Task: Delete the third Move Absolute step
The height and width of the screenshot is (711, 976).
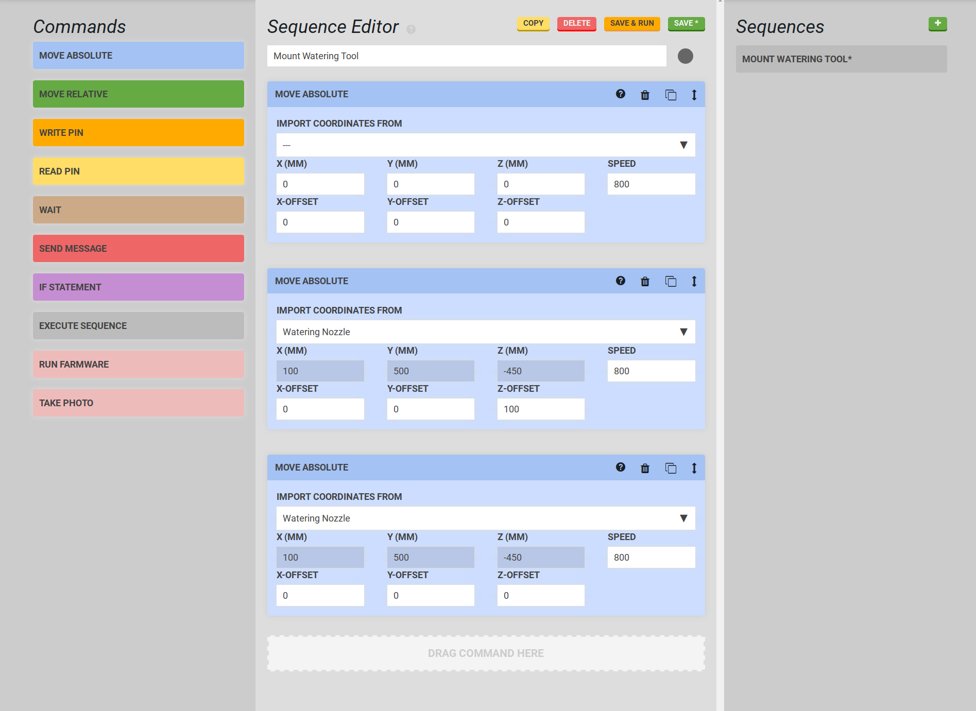Action: 645,468
